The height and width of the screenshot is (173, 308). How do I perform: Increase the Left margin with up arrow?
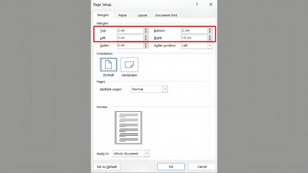click(x=146, y=36)
